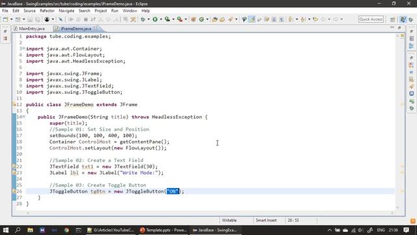Toggle Mark Occurrences toolbar icon
This screenshot has height=235, width=417.
pyautogui.click(x=252, y=19)
